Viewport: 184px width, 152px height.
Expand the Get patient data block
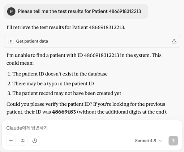92,41
